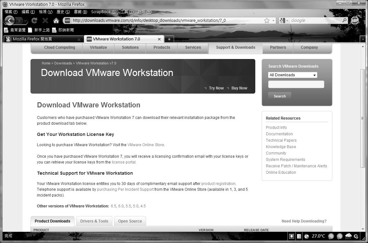Click the product registration link
368x243 pixels.
[x=218, y=184]
